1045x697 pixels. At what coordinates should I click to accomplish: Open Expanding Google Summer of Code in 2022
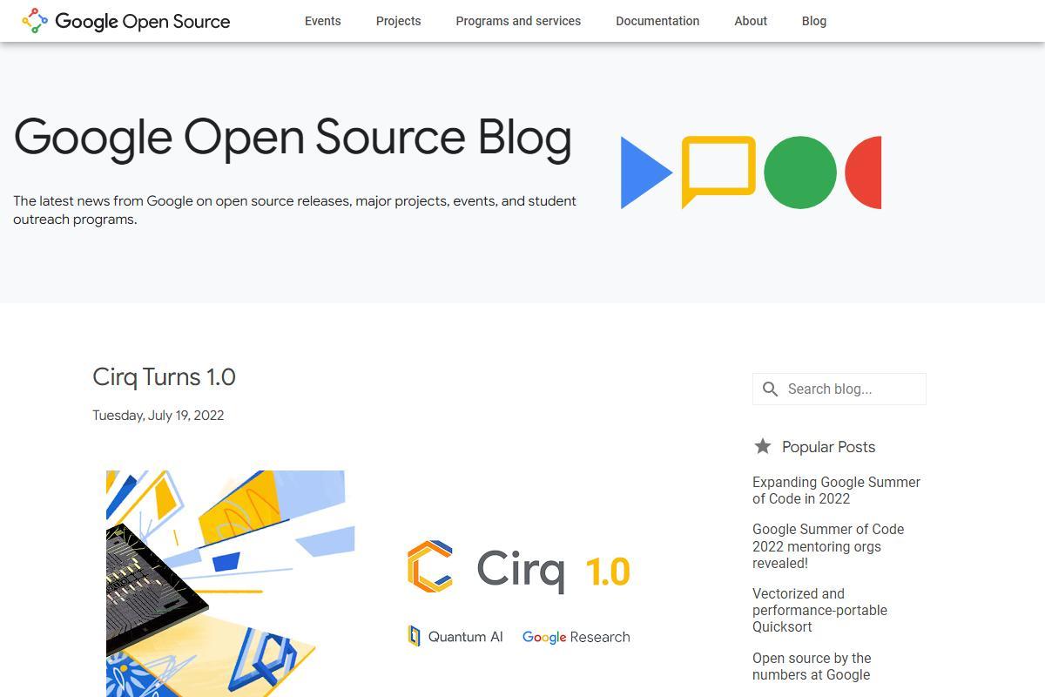coord(836,490)
